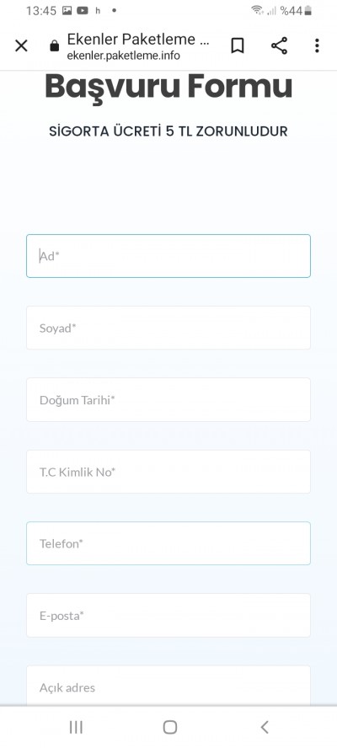
Task: Tap the T.C Kimlik No* field
Action: (x=168, y=472)
